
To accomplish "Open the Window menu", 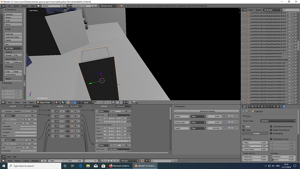I will 24,6.
